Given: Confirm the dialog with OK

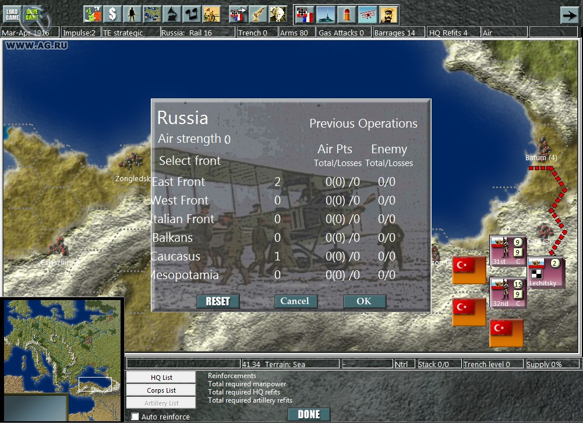Looking at the screenshot, I should pyautogui.click(x=365, y=301).
